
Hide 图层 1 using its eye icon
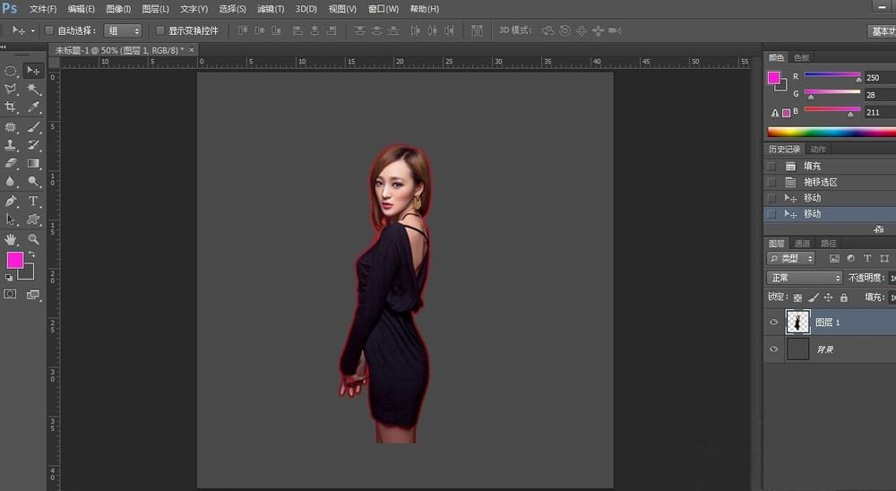point(774,322)
